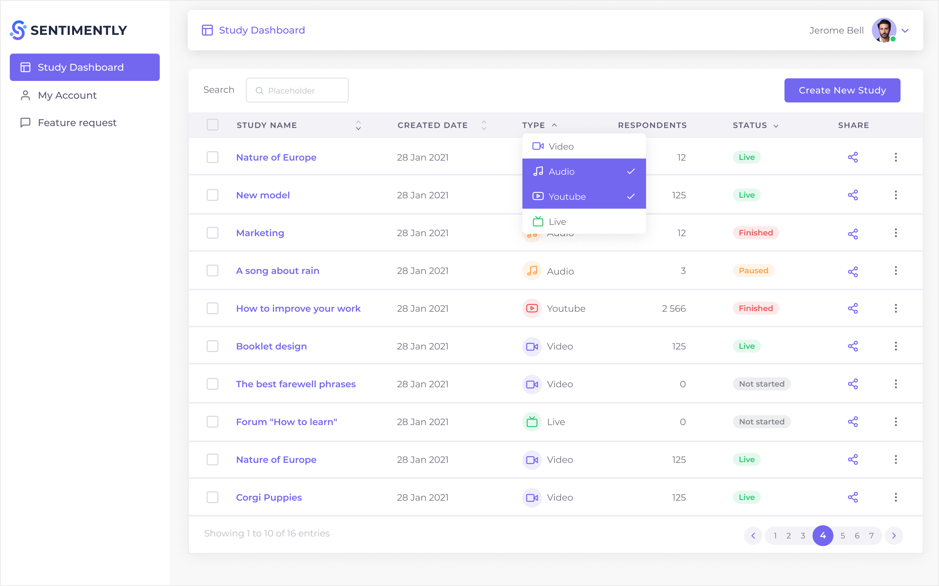Click Create New Study button
This screenshot has height=586, width=939.
842,90
